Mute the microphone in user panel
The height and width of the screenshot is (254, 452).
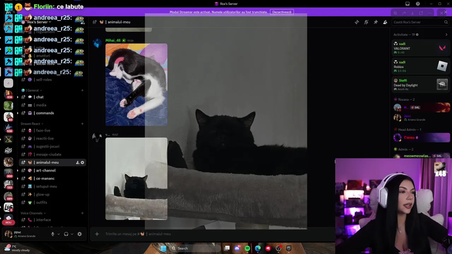(x=53, y=234)
